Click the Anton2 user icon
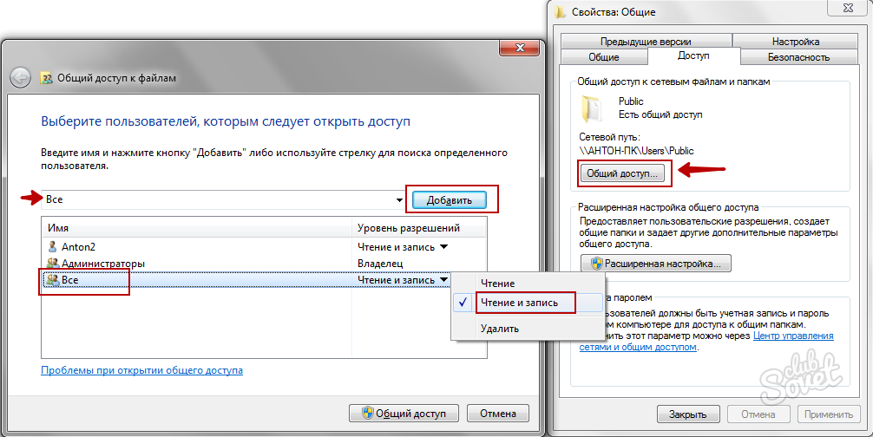The height and width of the screenshot is (437, 873). tap(52, 246)
